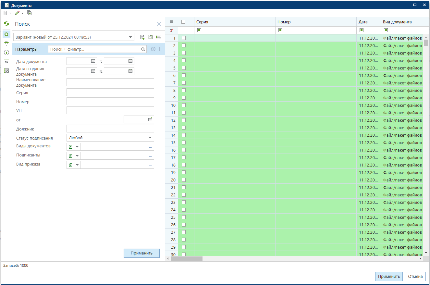Click the copy document icon in top toolbar
The height and width of the screenshot is (285, 430).
point(30,13)
